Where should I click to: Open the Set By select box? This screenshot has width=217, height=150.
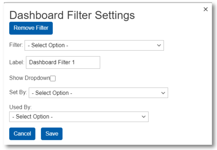[x=98, y=93]
